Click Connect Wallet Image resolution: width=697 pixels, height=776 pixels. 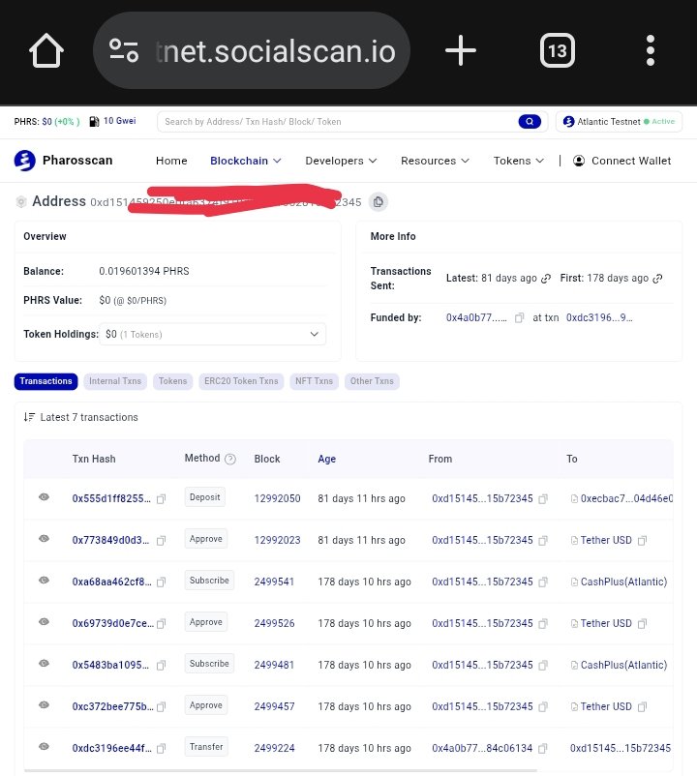pyautogui.click(x=621, y=161)
